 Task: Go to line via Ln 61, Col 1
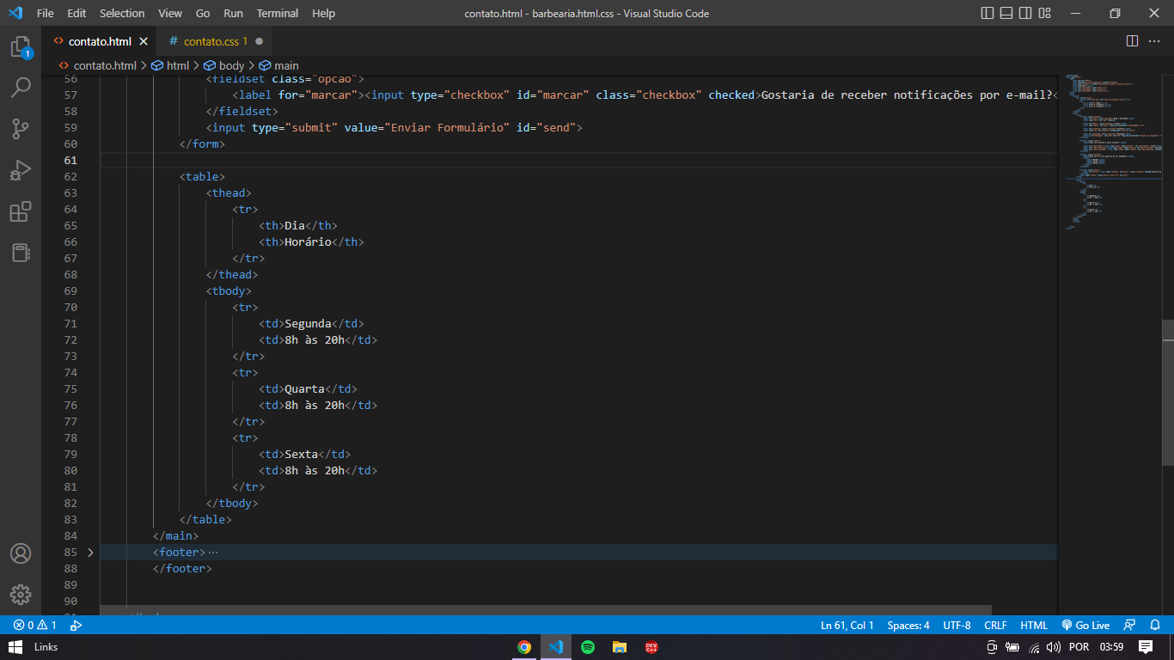(x=847, y=626)
